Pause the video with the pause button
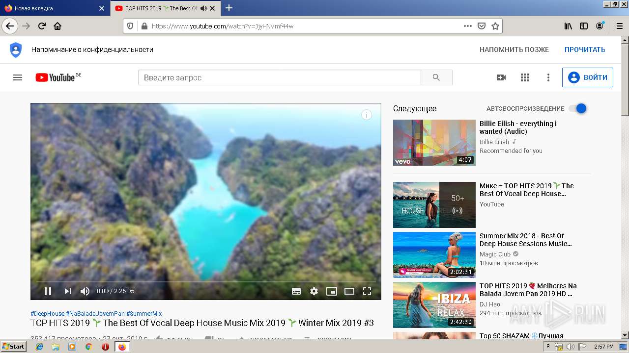This screenshot has width=629, height=353. (x=48, y=291)
